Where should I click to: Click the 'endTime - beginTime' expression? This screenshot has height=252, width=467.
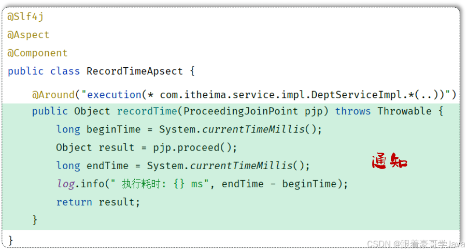click(279, 184)
